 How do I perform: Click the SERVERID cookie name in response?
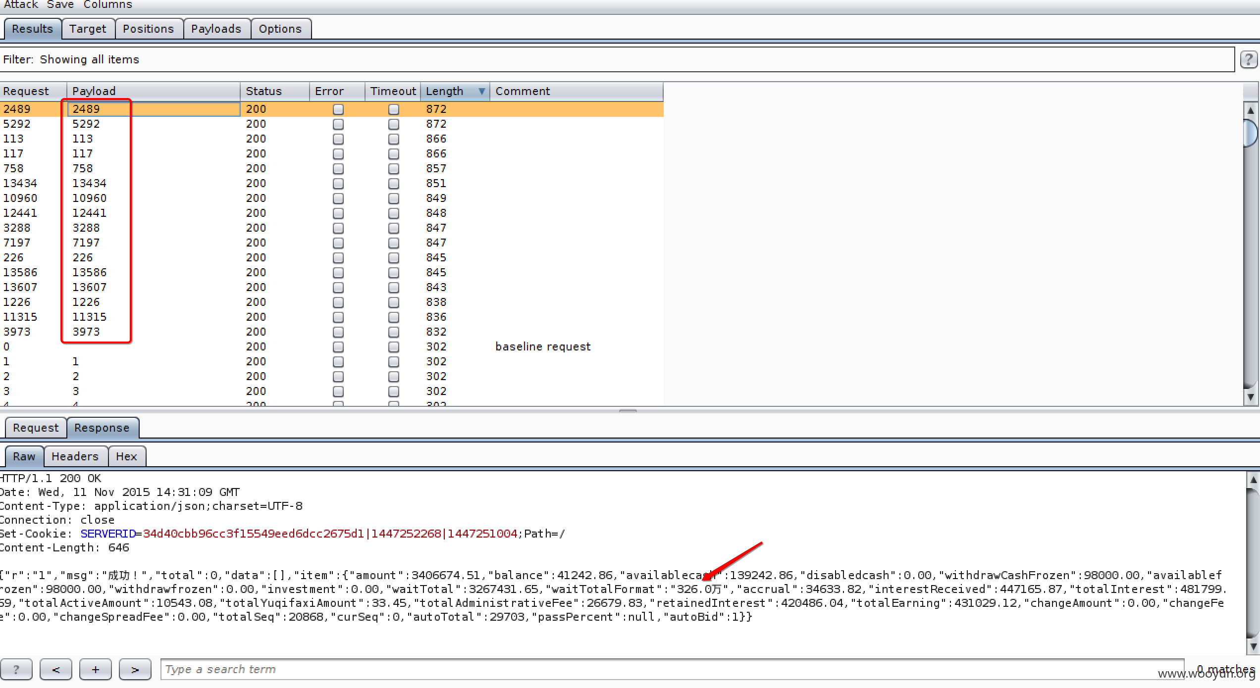pos(108,534)
